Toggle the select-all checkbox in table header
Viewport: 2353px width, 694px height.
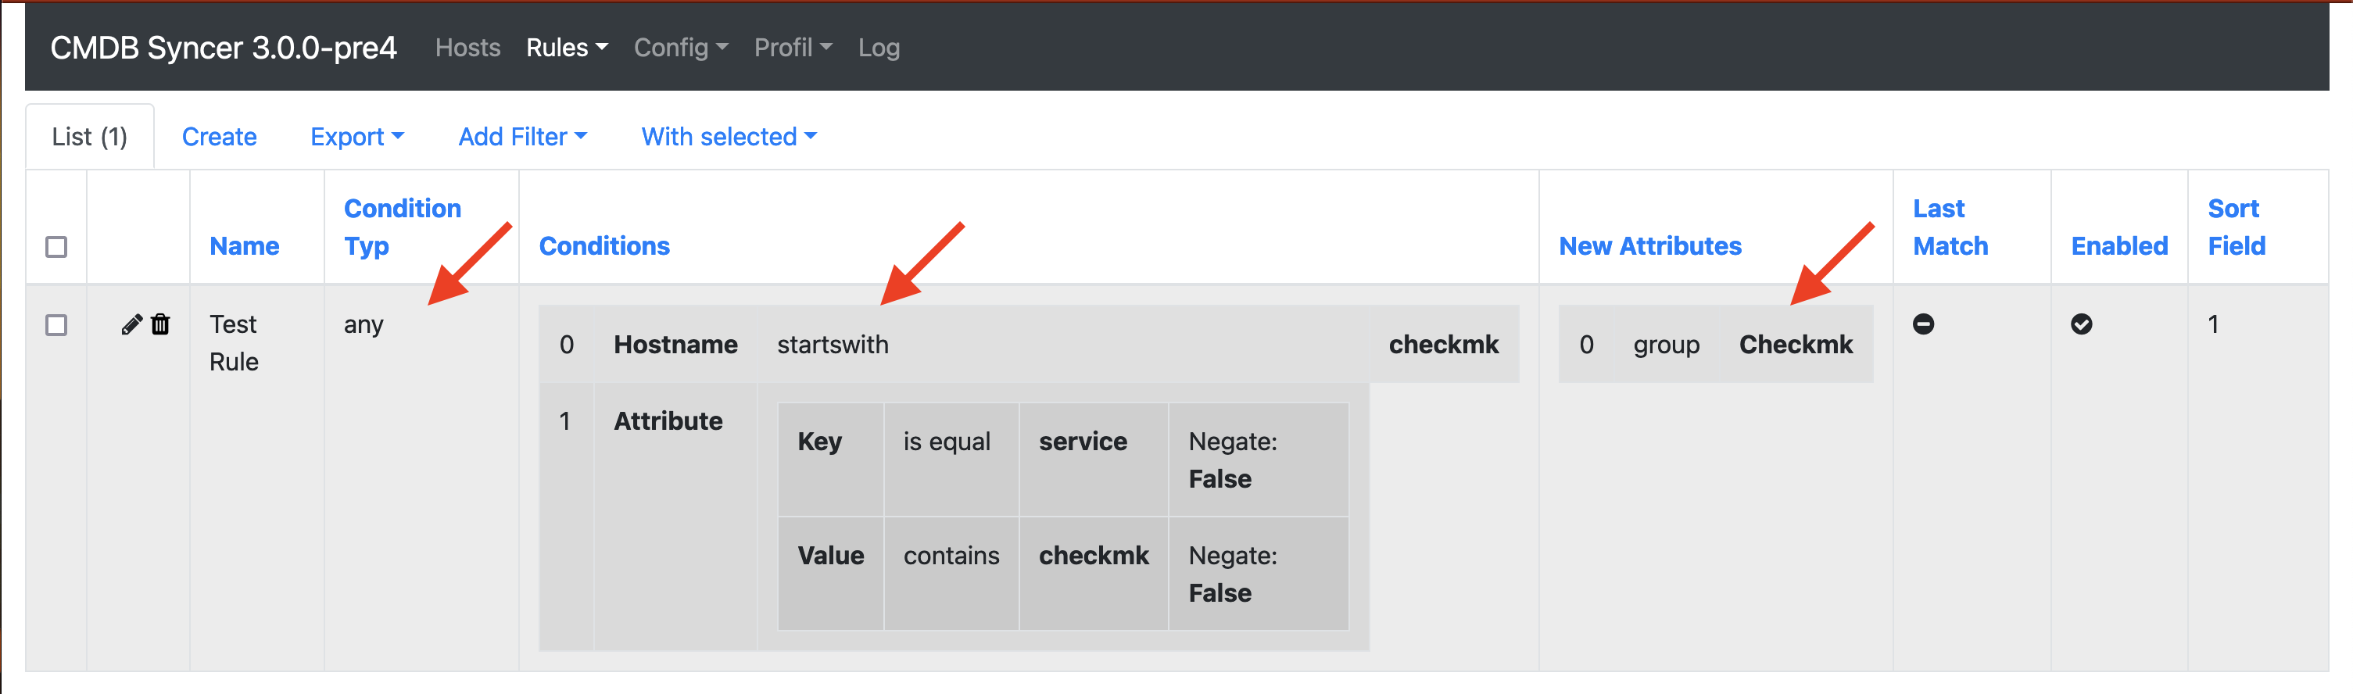[56, 246]
